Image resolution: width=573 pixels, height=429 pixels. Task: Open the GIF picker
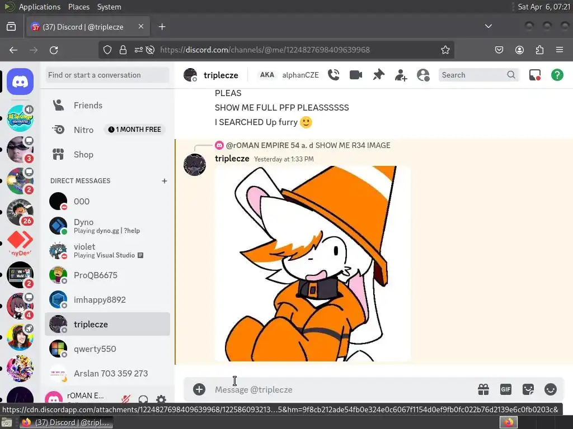pos(506,389)
